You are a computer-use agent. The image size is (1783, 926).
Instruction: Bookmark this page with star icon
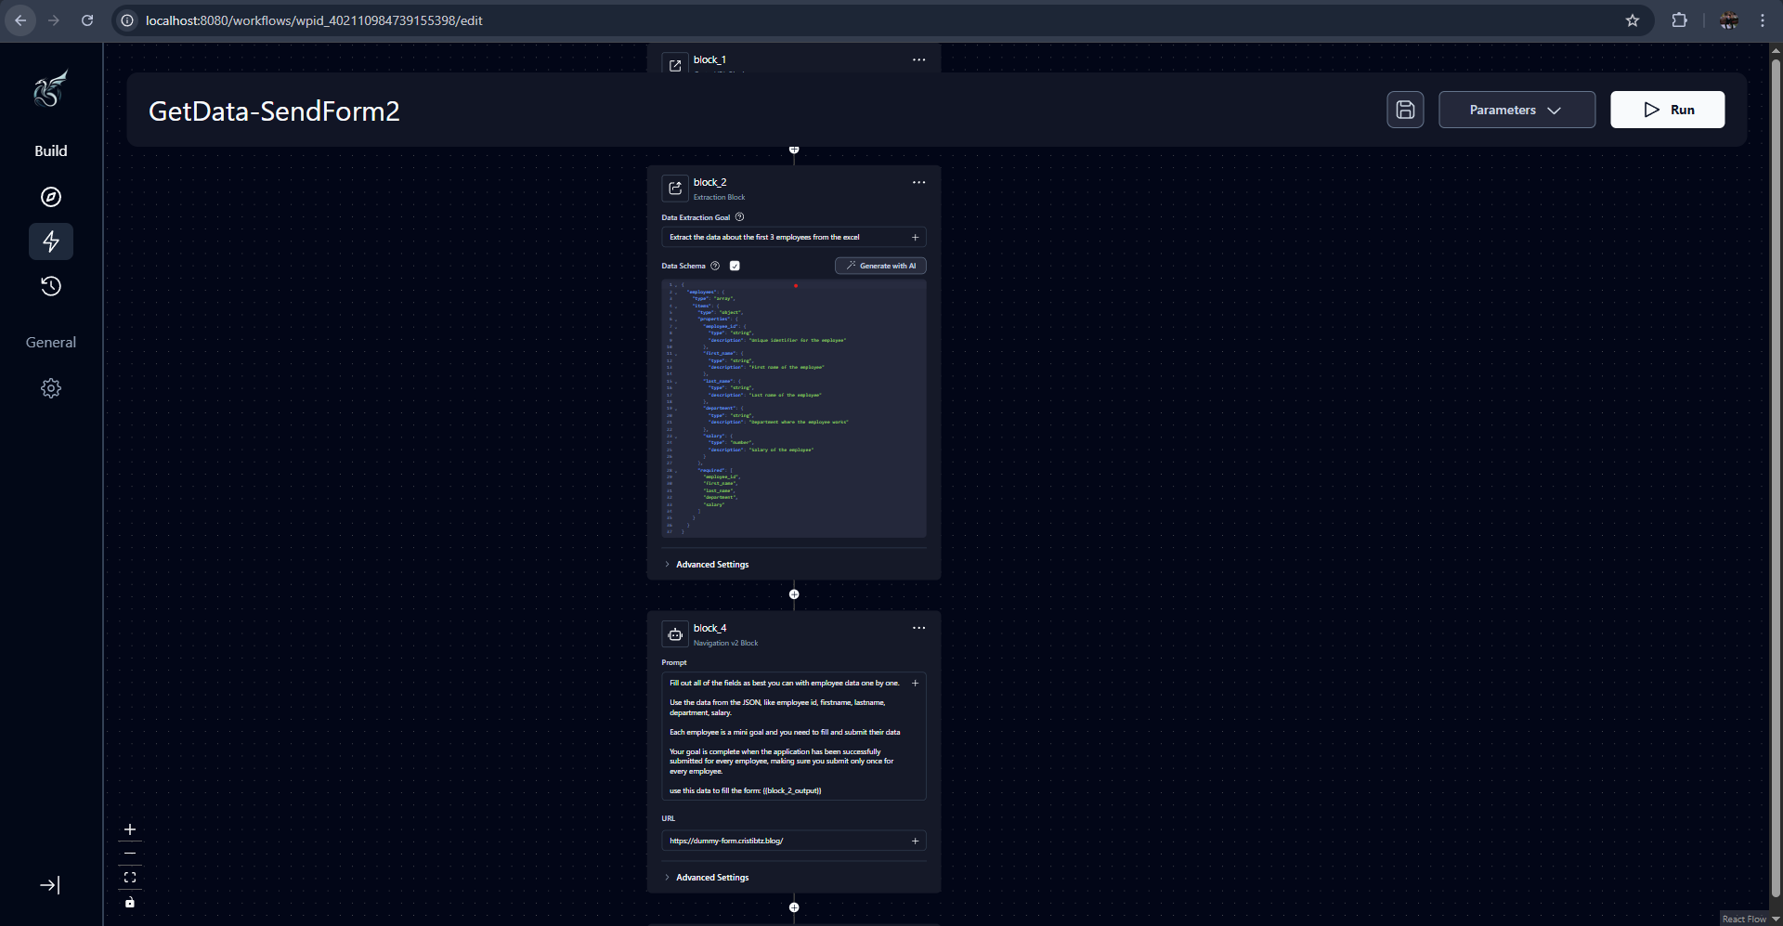coord(1633,20)
